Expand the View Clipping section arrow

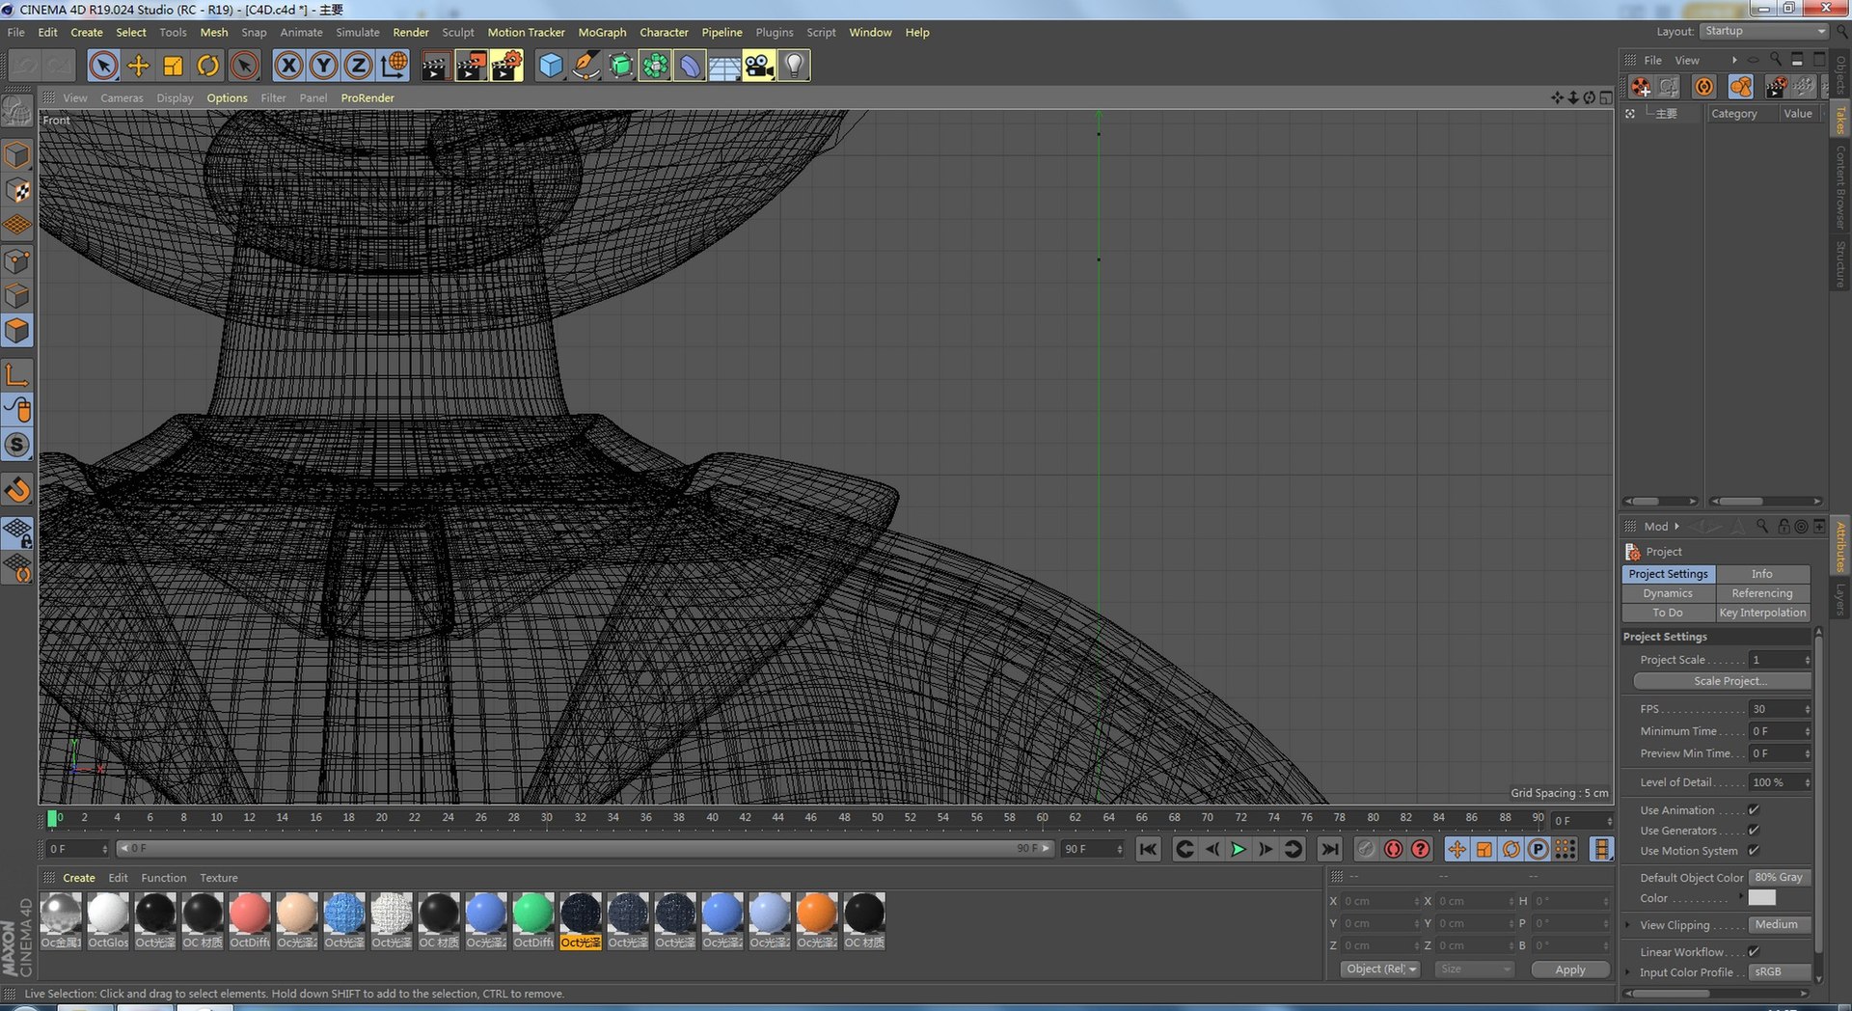1628,925
